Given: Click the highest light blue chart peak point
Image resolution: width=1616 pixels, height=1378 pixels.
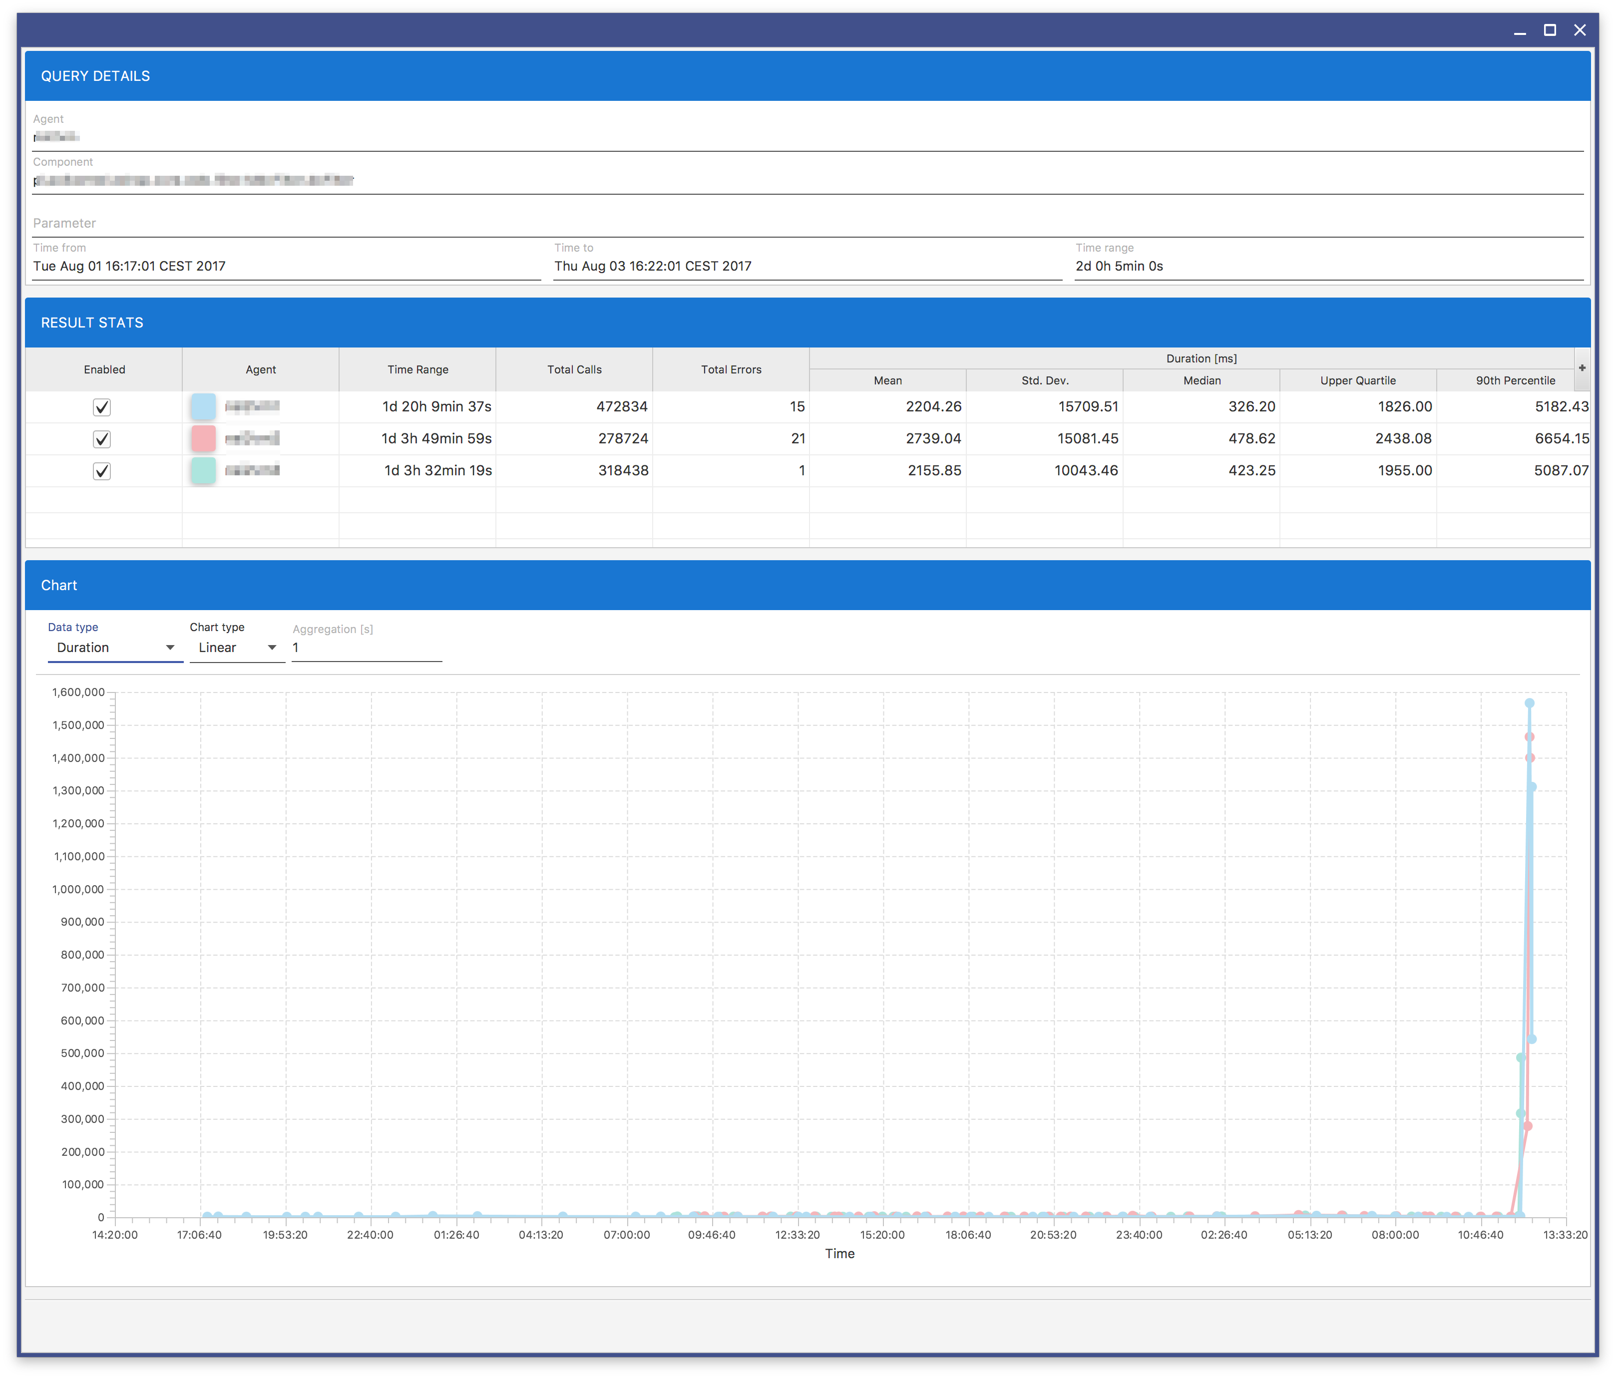Looking at the screenshot, I should pos(1530,703).
